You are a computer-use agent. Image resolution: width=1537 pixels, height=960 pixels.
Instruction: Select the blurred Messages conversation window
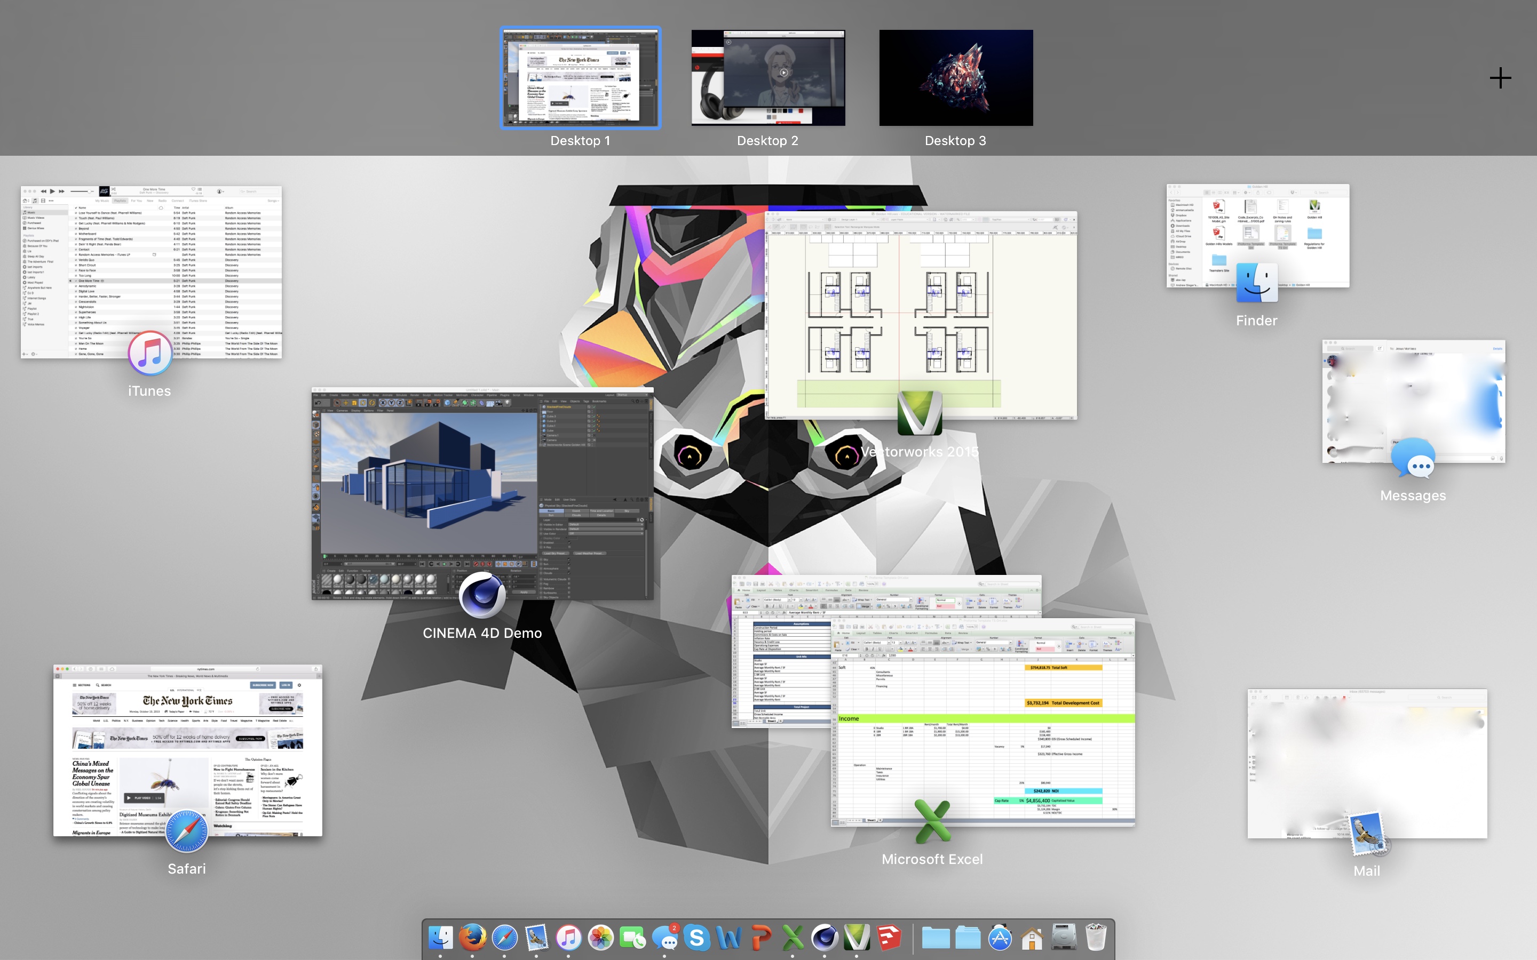coord(1414,401)
